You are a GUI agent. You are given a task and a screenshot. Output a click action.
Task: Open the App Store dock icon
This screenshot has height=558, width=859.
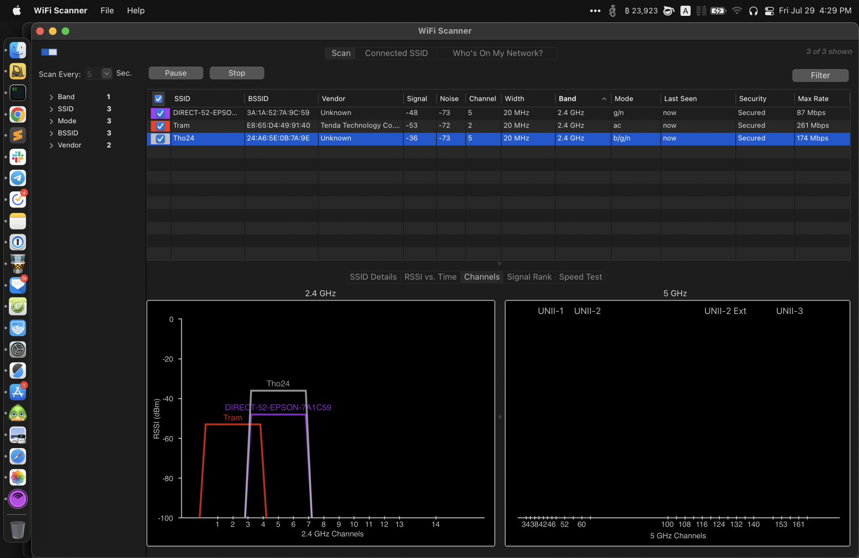pos(18,392)
